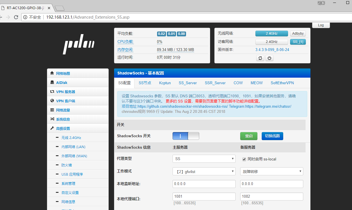The height and width of the screenshot is (210, 352).
Task: Click the page info icon in the address bar
Action: pyautogui.click(x=25, y=17)
